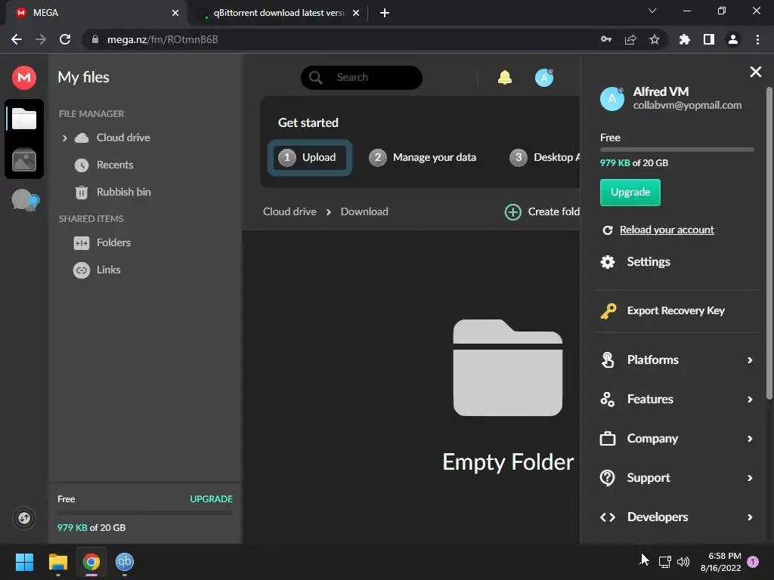Screen dimensions: 774x580
Task: Click the trash can Rubbish bin icon
Action: (x=82, y=192)
